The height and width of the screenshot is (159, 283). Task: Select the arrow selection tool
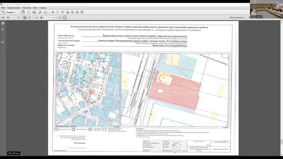click(25, 18)
